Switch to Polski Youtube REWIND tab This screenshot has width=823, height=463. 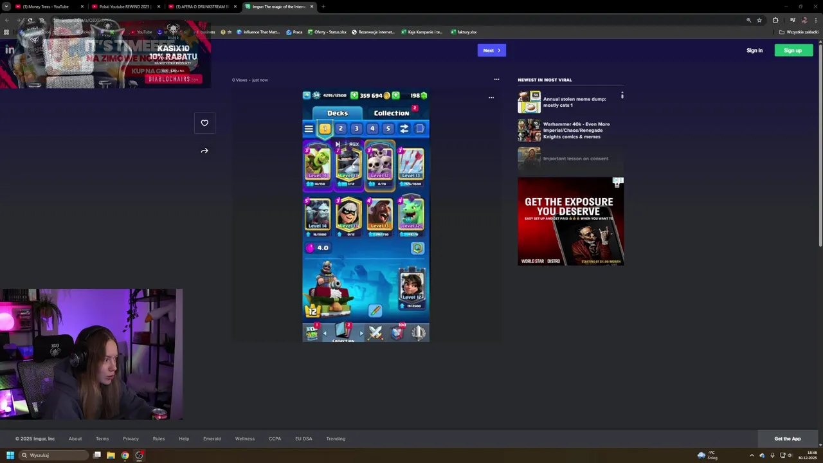(124, 6)
